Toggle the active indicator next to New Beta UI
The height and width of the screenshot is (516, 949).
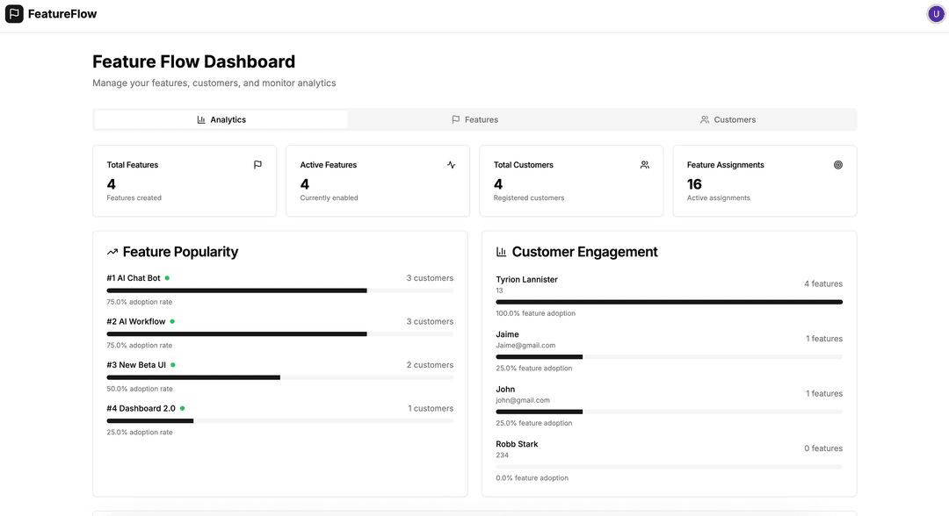point(174,364)
